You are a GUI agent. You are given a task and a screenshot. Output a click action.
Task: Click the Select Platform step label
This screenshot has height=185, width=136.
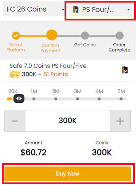click(16, 47)
